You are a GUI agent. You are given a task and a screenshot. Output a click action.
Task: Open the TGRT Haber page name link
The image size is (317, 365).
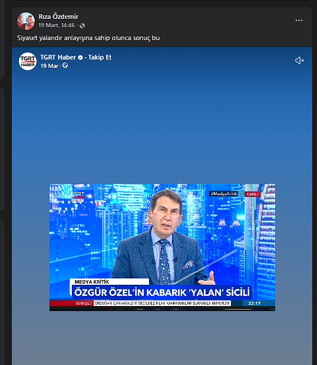point(58,57)
